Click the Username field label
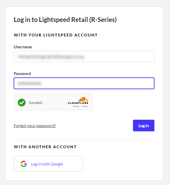Screen dimensions: 170x185 (x=23, y=47)
